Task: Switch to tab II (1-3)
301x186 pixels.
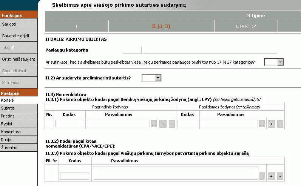Action: point(161,26)
